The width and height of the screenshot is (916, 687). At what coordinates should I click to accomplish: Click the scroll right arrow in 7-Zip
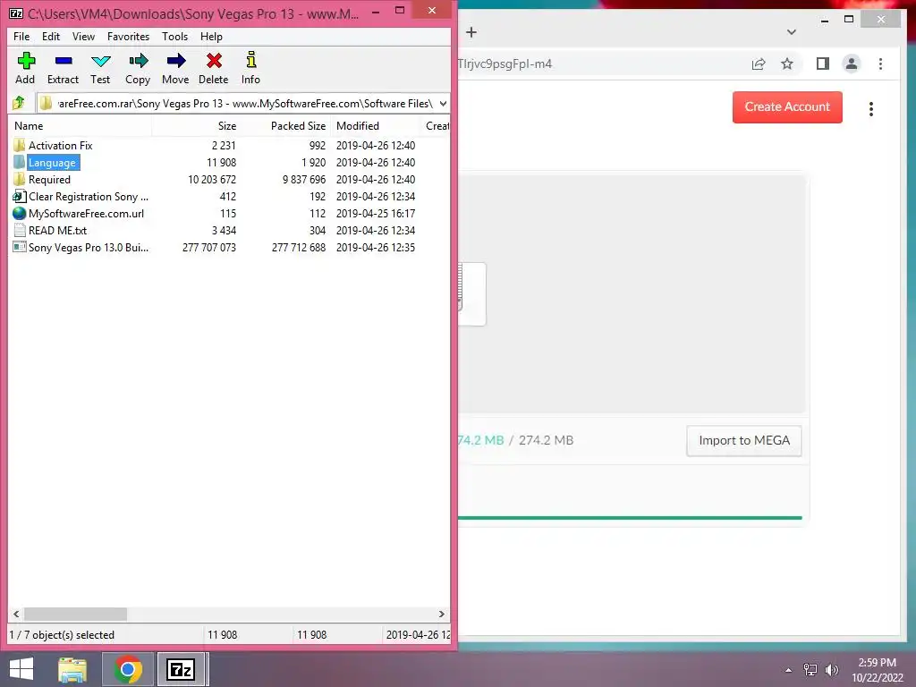tap(442, 614)
